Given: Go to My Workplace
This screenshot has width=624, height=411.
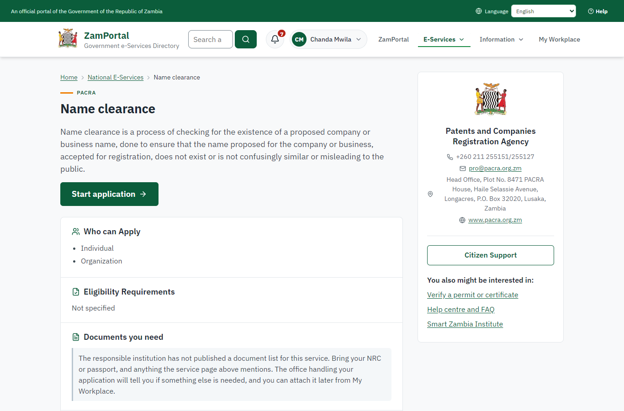Looking at the screenshot, I should (559, 39).
